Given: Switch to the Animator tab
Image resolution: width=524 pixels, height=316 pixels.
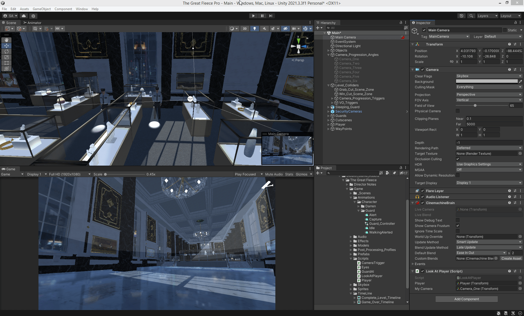Looking at the screenshot, I should point(32,23).
